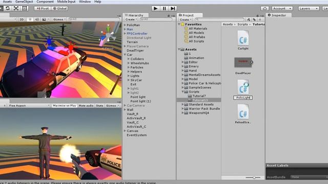Switch to the Project tab
The height and width of the screenshot is (184, 328).
[x=188, y=15]
